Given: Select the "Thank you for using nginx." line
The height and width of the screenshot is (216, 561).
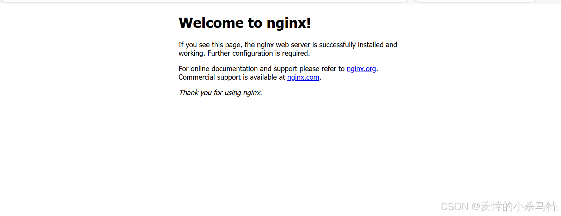Looking at the screenshot, I should 220,93.
